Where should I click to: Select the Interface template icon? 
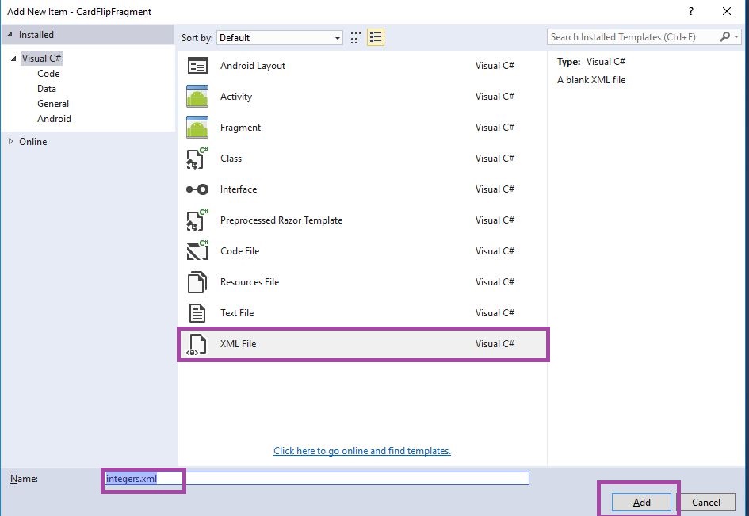tap(197, 189)
